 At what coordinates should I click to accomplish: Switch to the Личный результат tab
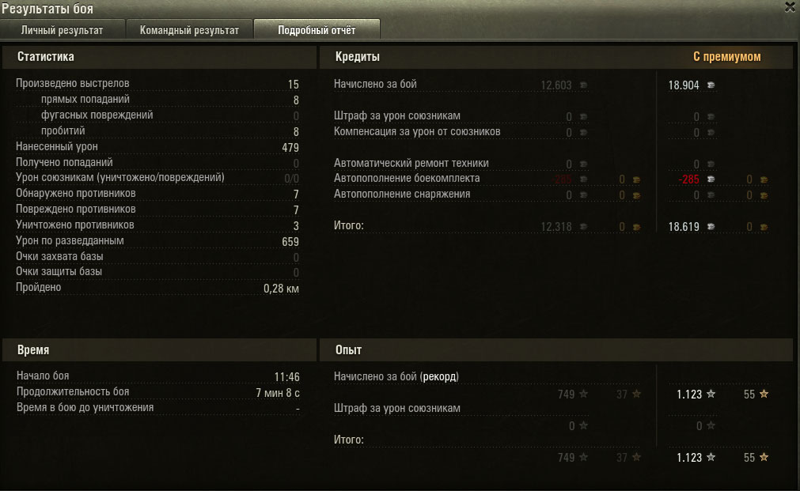(63, 30)
